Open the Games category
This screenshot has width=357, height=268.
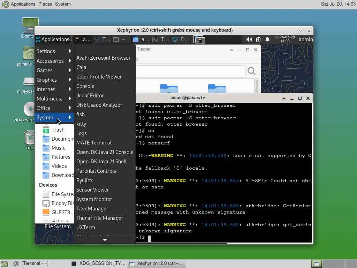click(x=54, y=70)
